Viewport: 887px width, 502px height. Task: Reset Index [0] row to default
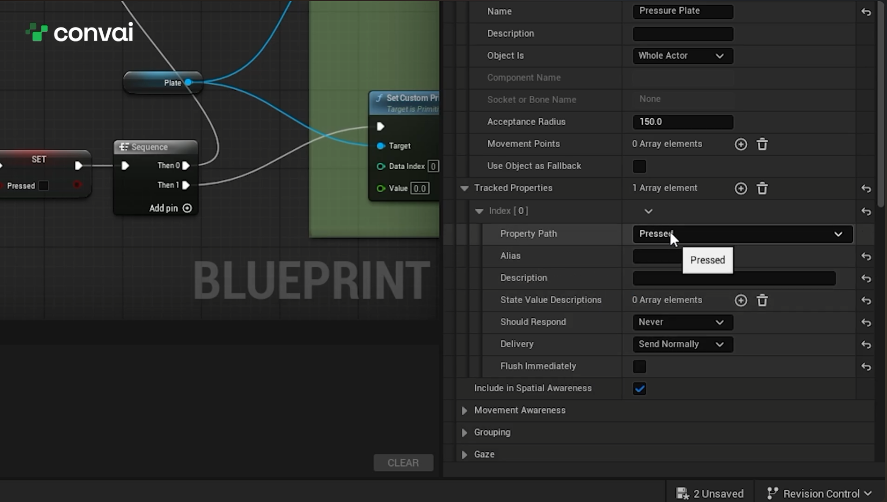(866, 211)
